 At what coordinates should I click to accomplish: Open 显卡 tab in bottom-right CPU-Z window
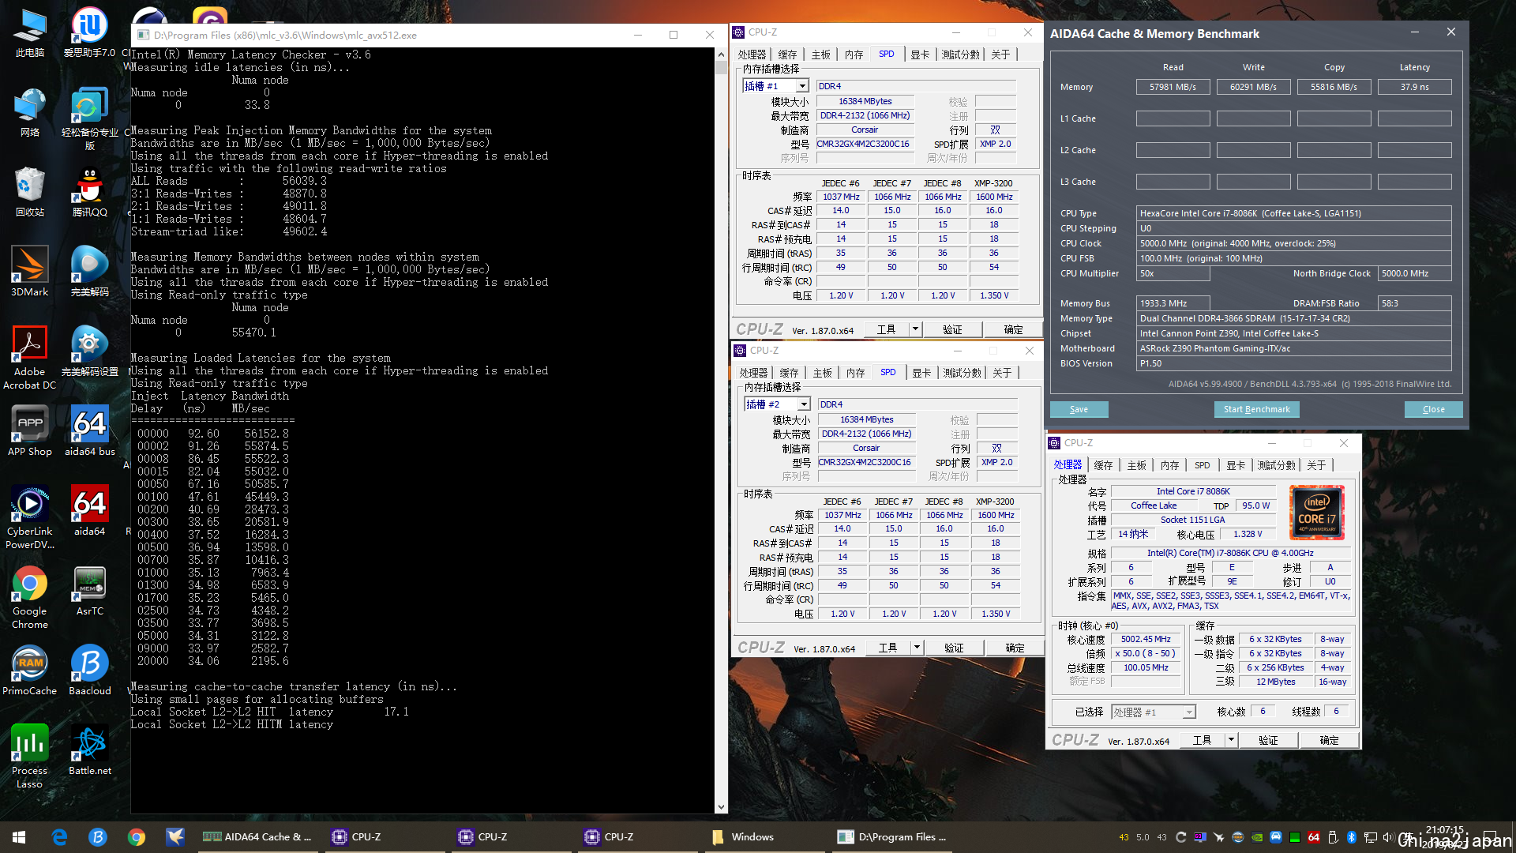[1236, 465]
